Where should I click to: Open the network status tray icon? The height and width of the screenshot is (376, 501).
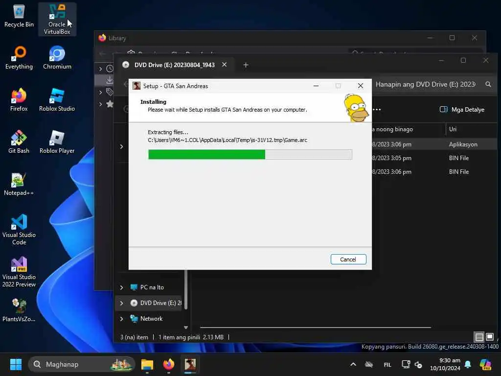[x=406, y=364]
